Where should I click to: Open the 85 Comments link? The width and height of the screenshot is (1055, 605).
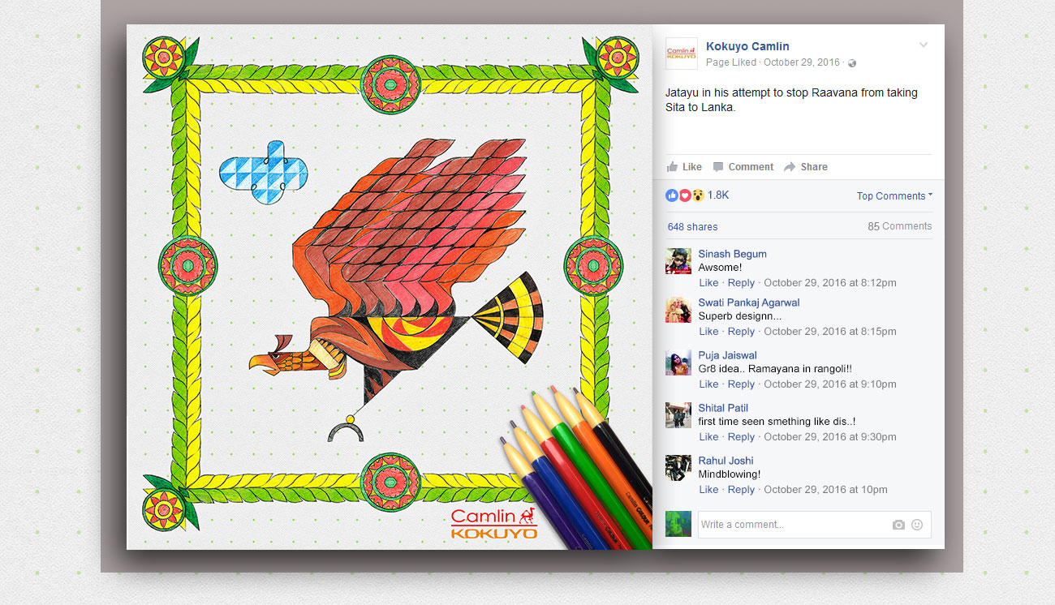[899, 226]
